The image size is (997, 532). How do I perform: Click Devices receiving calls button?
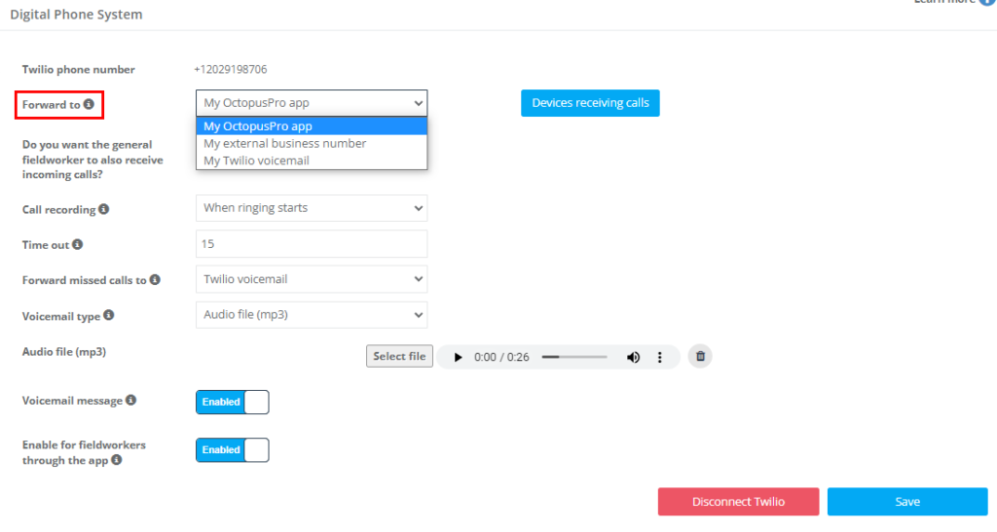(590, 103)
